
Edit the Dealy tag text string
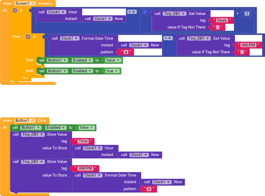coord(222,20)
